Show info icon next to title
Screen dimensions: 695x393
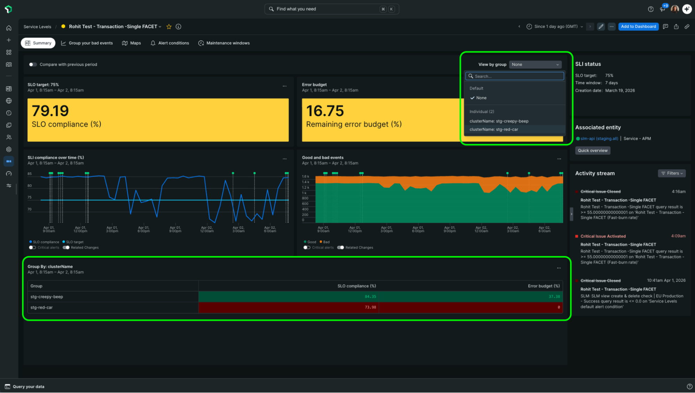(178, 27)
